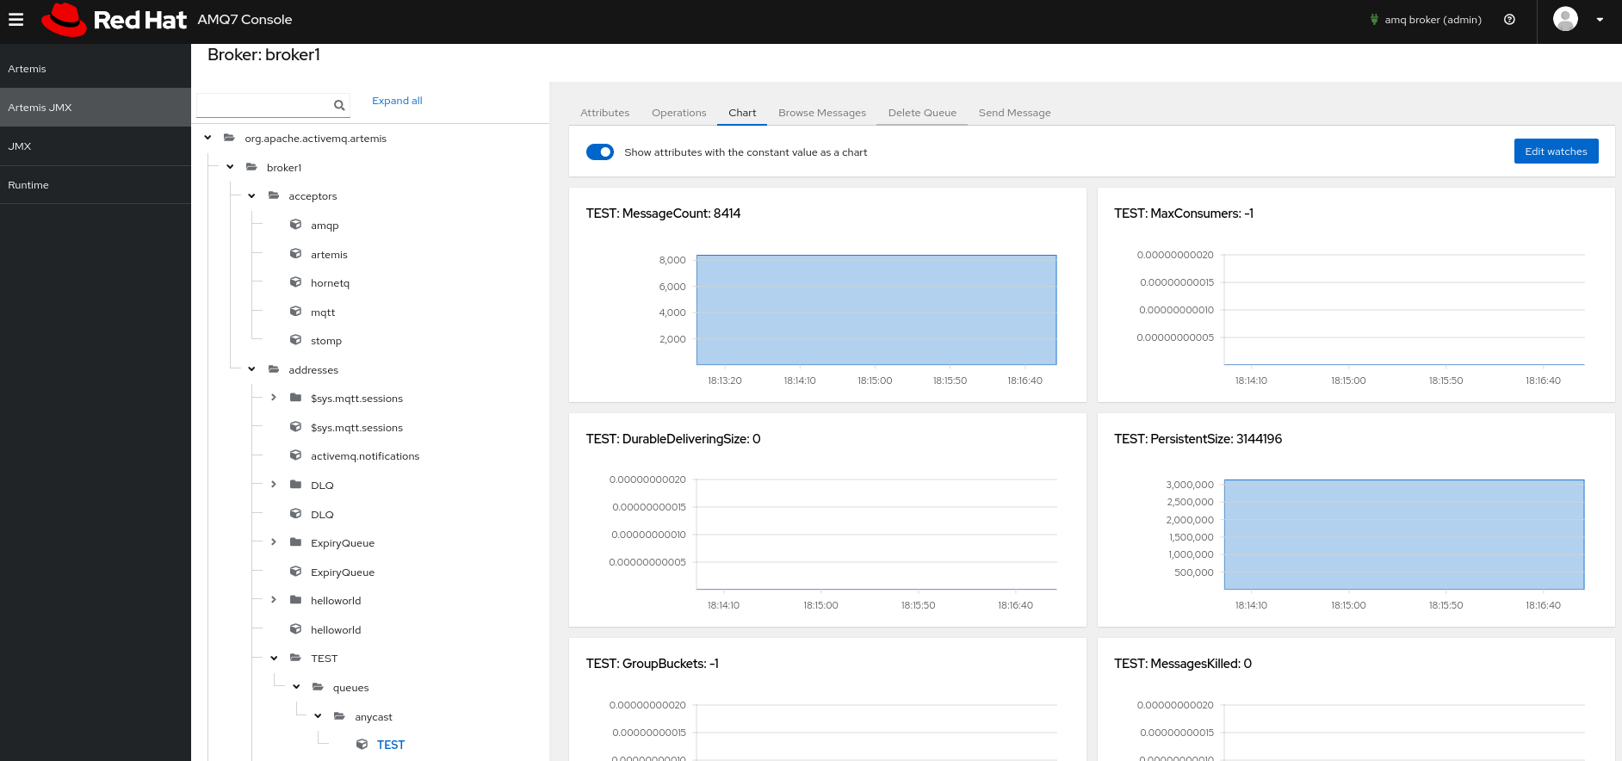This screenshot has width=1622, height=761.
Task: Expand the helloworld folder node
Action: pyautogui.click(x=274, y=600)
